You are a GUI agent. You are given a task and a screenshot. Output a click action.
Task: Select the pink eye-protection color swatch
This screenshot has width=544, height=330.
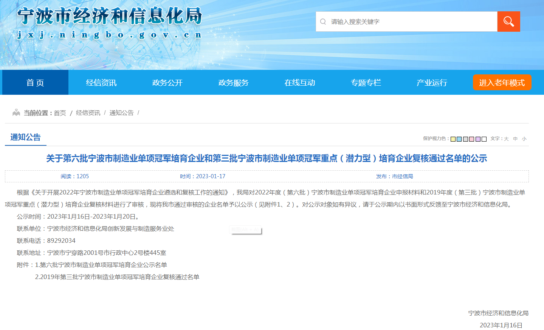tap(471, 139)
